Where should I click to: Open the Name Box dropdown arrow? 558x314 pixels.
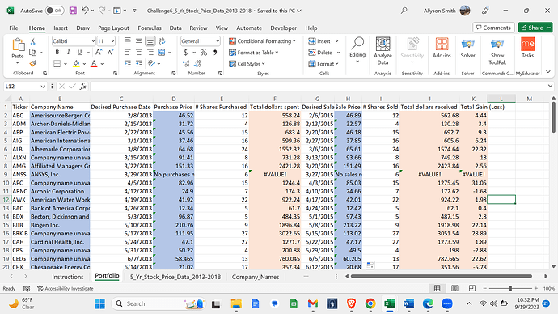click(43, 86)
